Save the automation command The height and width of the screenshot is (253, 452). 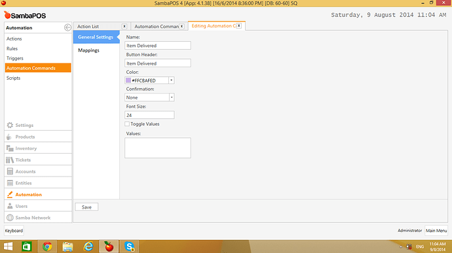[86, 207]
